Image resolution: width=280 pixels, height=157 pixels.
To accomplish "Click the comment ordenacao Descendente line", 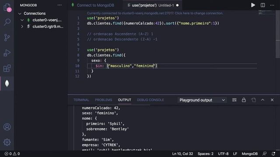I will [122, 39].
